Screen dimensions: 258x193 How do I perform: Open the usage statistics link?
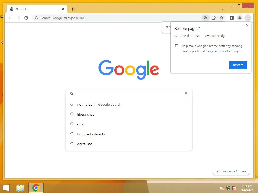click(216, 51)
